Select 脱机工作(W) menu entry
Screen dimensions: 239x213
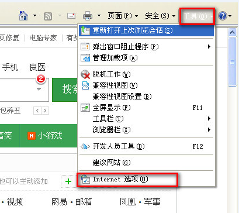pyautogui.click(x=147, y=74)
